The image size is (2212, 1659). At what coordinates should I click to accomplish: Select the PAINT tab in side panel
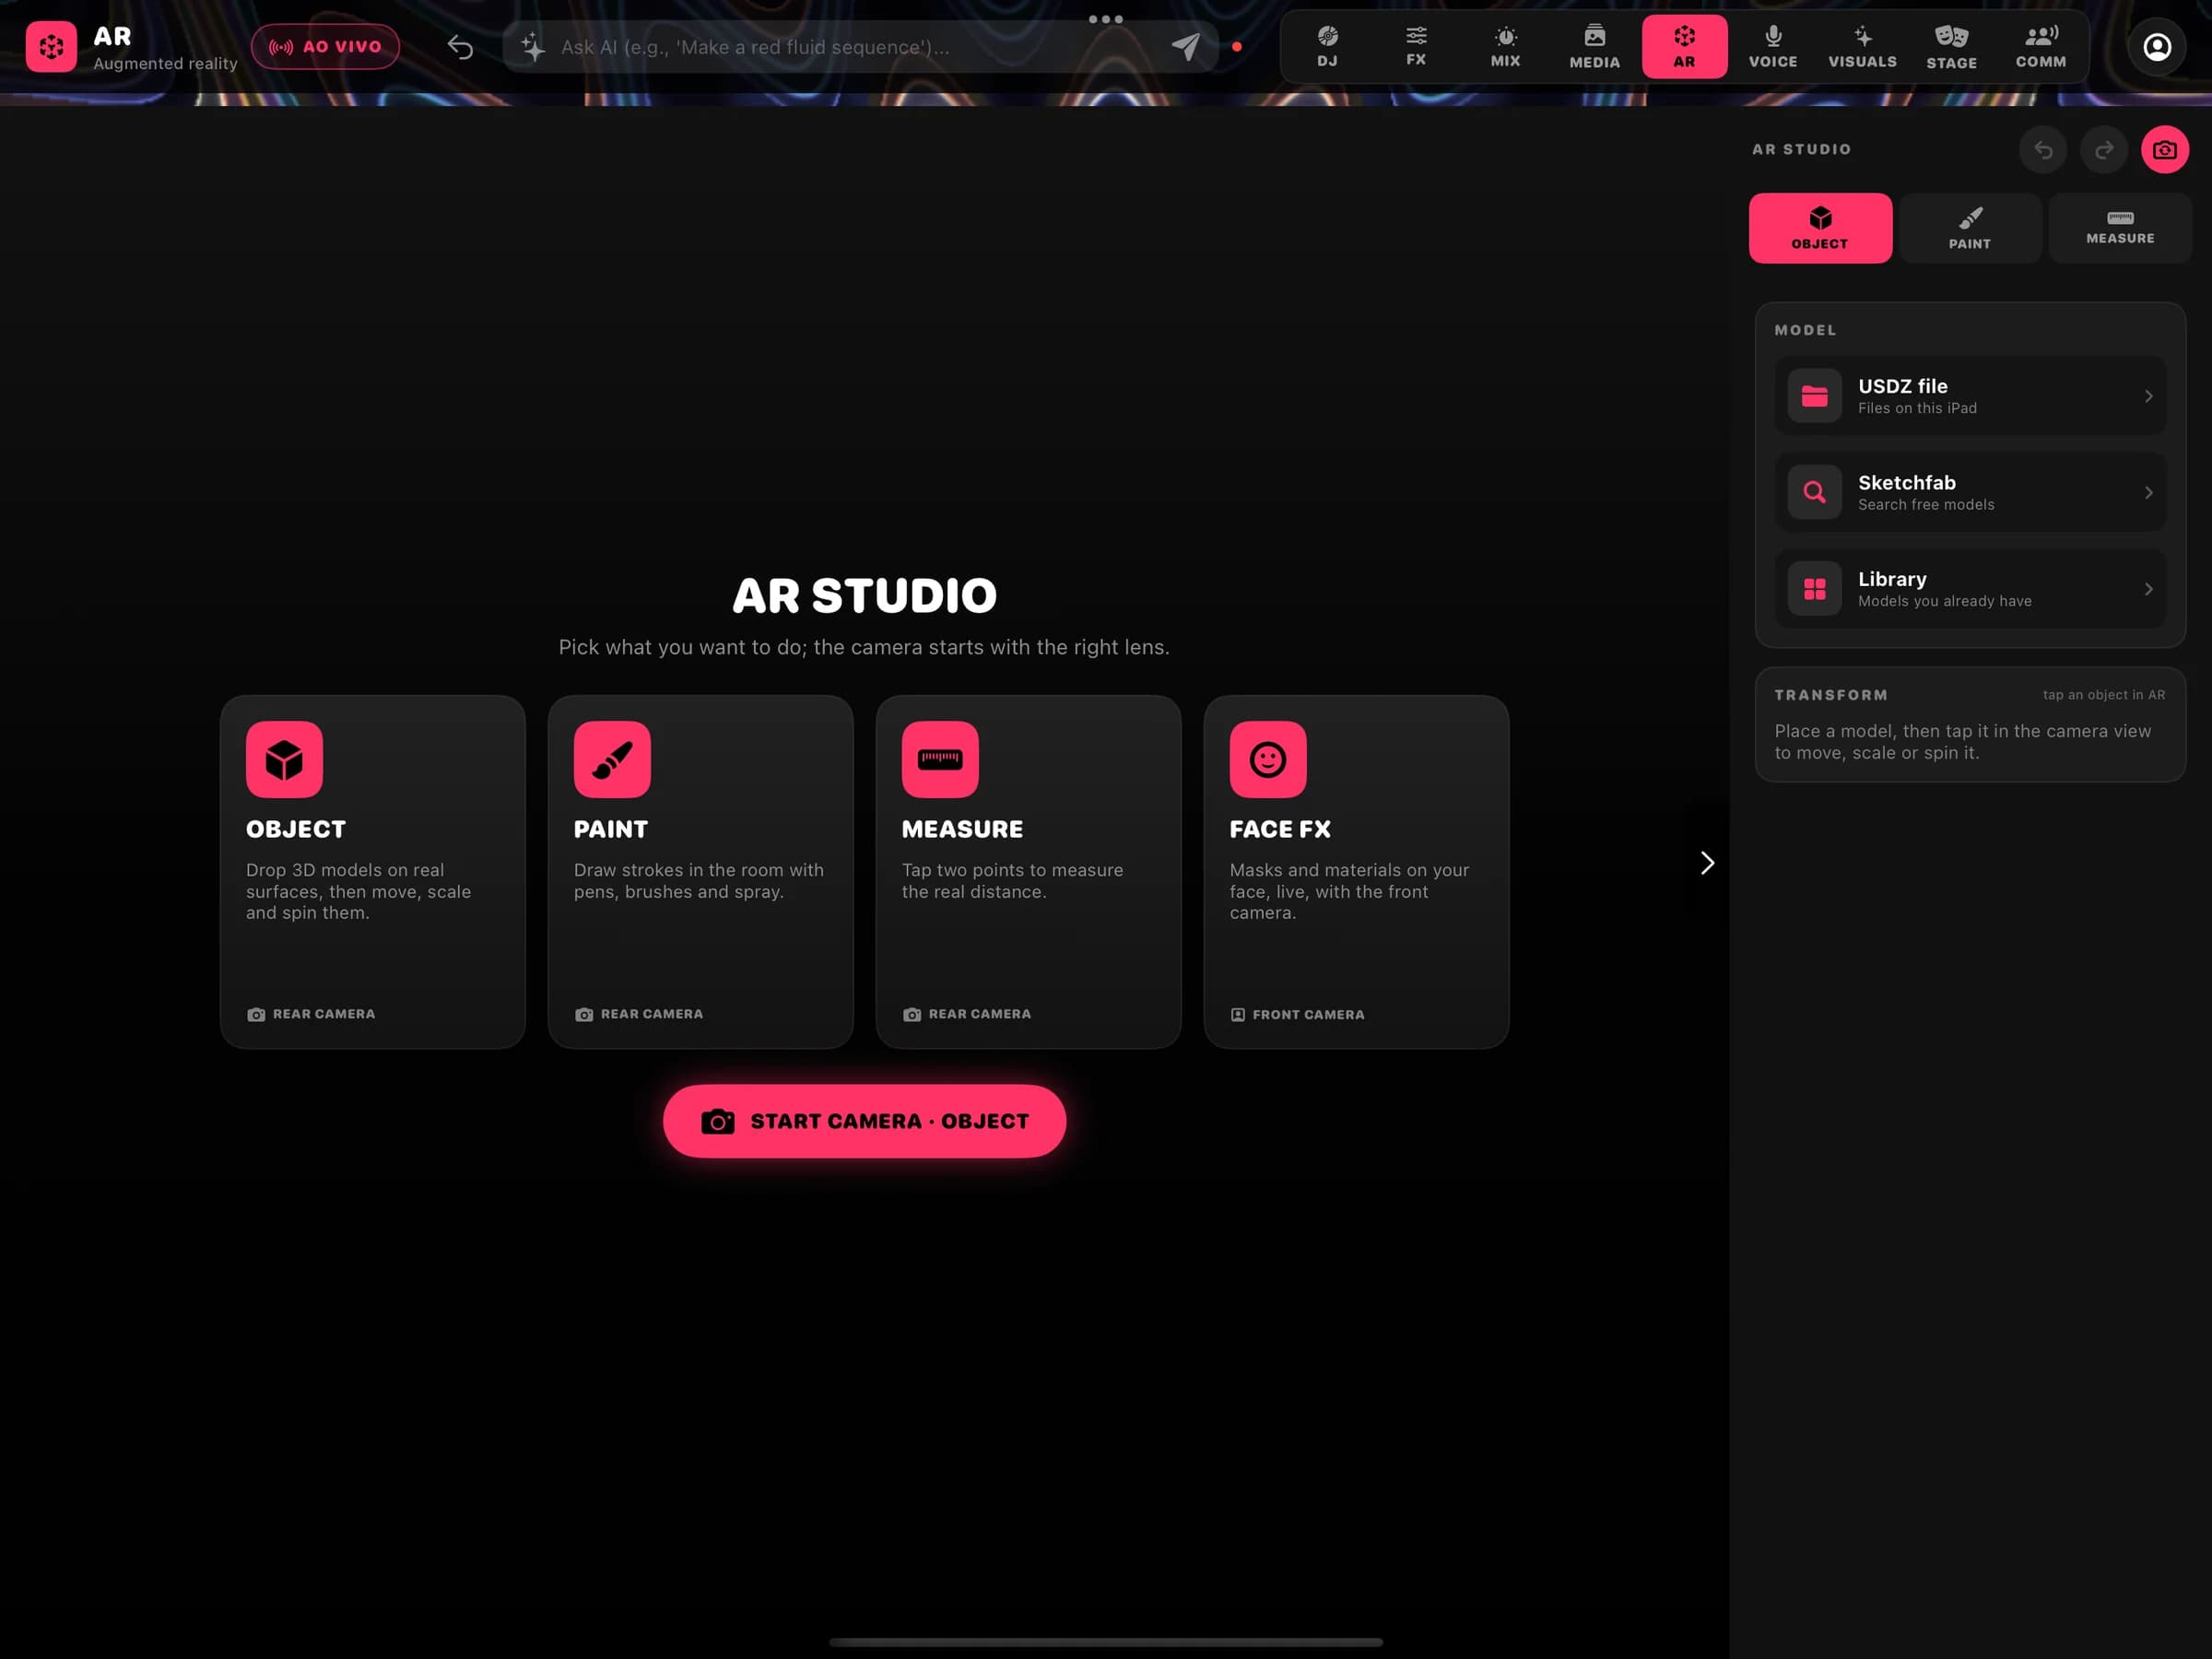point(1970,229)
